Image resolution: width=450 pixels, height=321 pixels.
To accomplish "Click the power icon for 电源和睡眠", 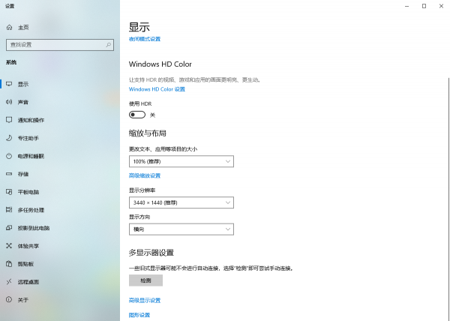I will (9, 156).
